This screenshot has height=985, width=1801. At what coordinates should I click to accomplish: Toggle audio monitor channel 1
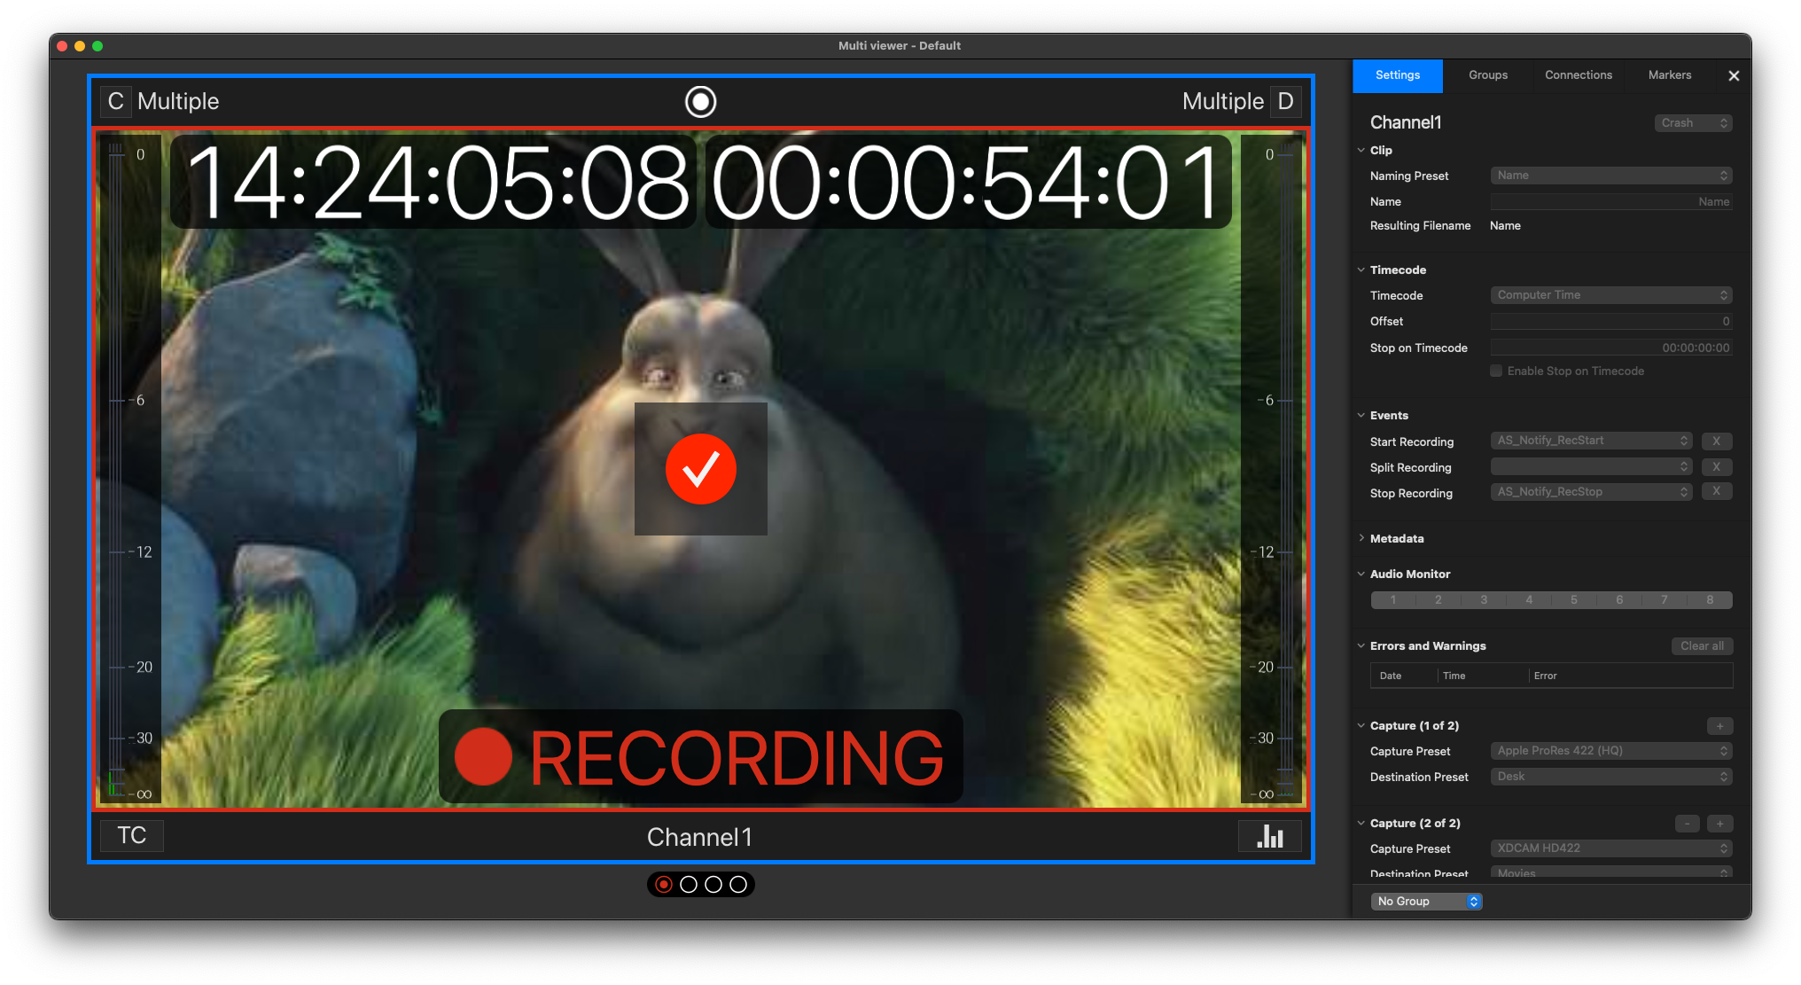tap(1393, 600)
